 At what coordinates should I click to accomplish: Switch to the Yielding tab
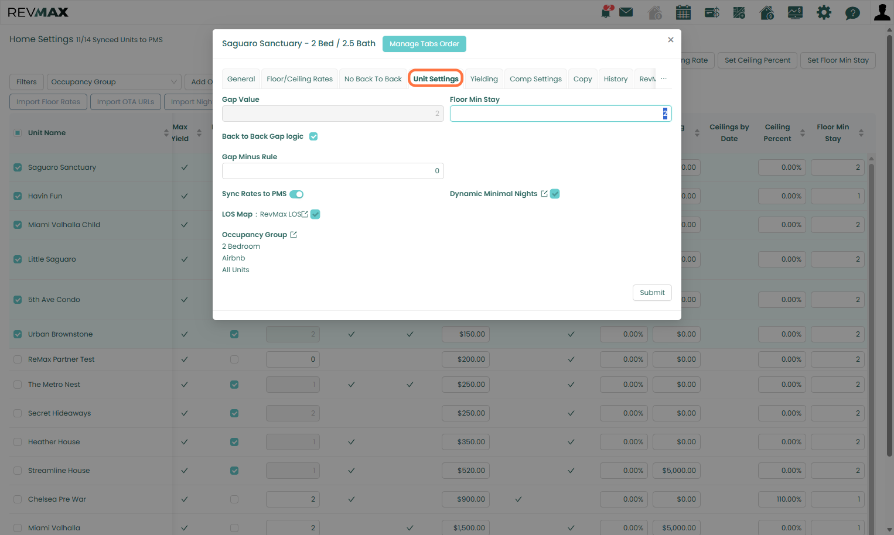click(x=484, y=79)
